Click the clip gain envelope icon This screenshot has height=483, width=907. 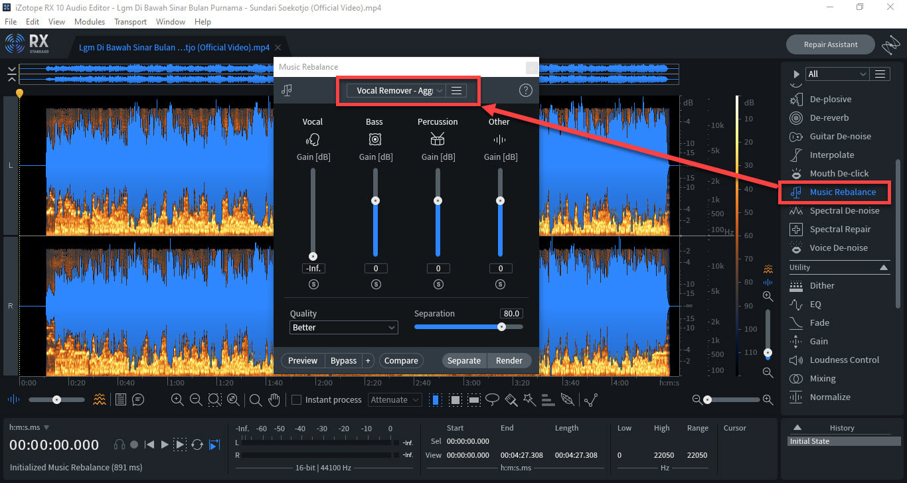point(591,399)
